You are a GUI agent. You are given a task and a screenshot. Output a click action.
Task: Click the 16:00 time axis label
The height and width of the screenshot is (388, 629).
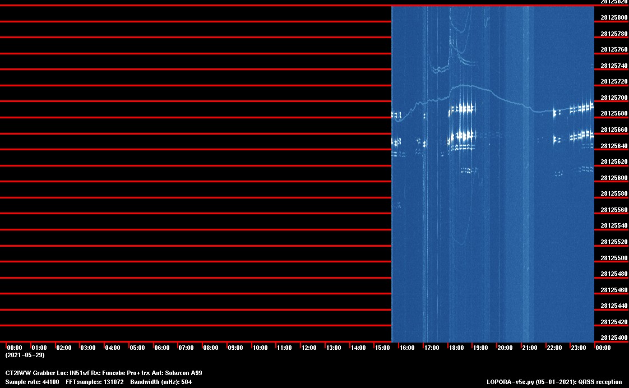click(x=407, y=348)
